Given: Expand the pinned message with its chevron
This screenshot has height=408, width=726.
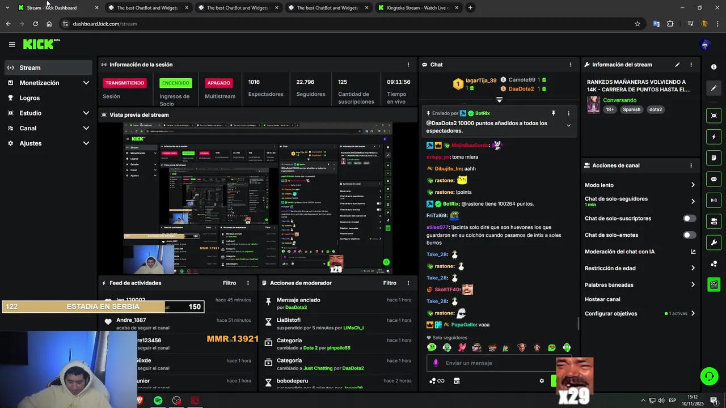Looking at the screenshot, I should [568, 126].
